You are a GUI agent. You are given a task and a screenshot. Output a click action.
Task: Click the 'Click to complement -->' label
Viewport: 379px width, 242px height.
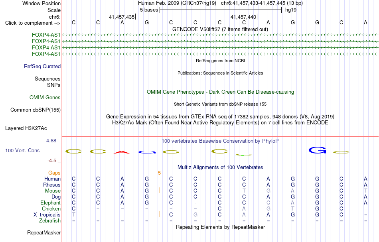pos(33,23)
